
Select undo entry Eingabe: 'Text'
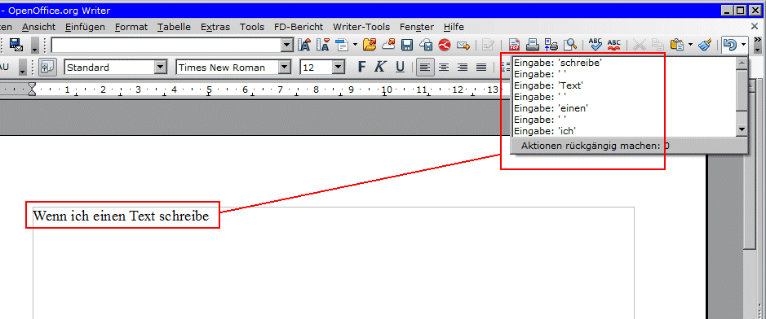tap(624, 85)
